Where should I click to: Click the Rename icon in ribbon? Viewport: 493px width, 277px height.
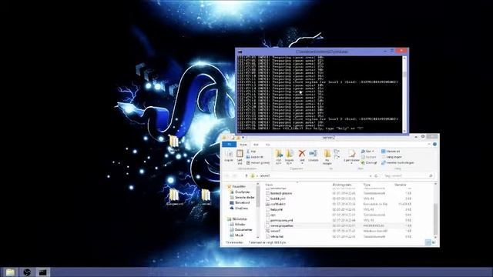tap(314, 153)
